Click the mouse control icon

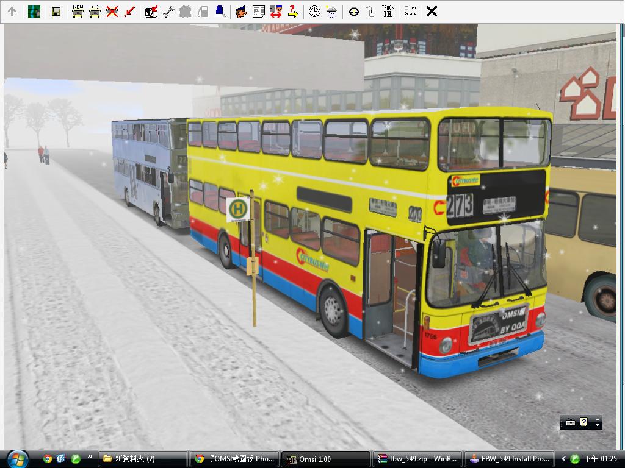(x=370, y=12)
